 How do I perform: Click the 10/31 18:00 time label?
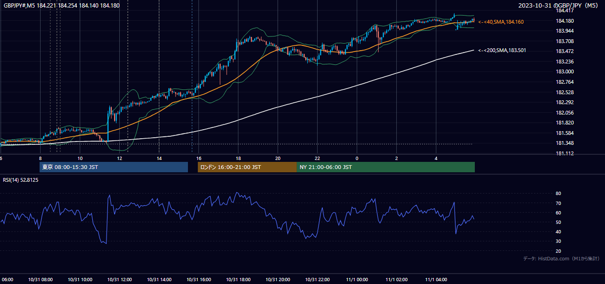pos(238,279)
